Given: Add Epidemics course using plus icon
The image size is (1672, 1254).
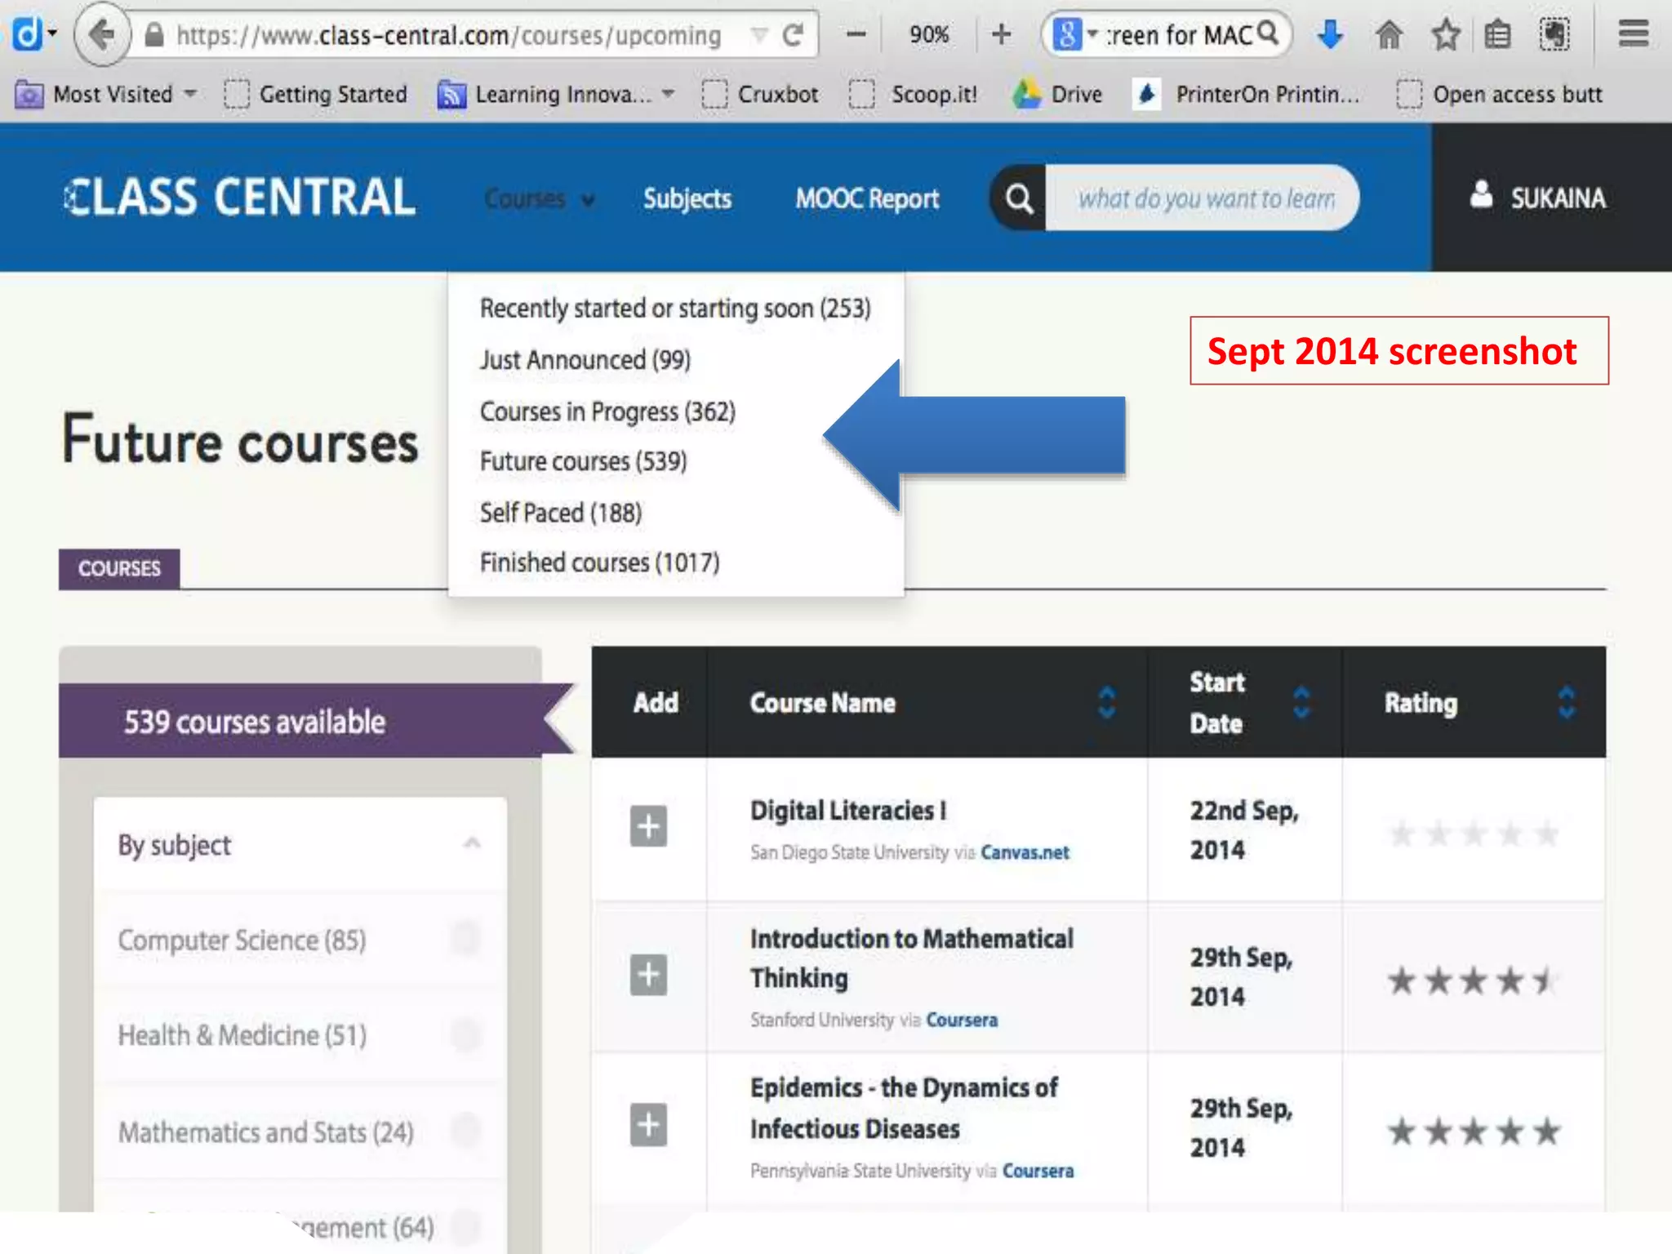Looking at the screenshot, I should [x=648, y=1125].
